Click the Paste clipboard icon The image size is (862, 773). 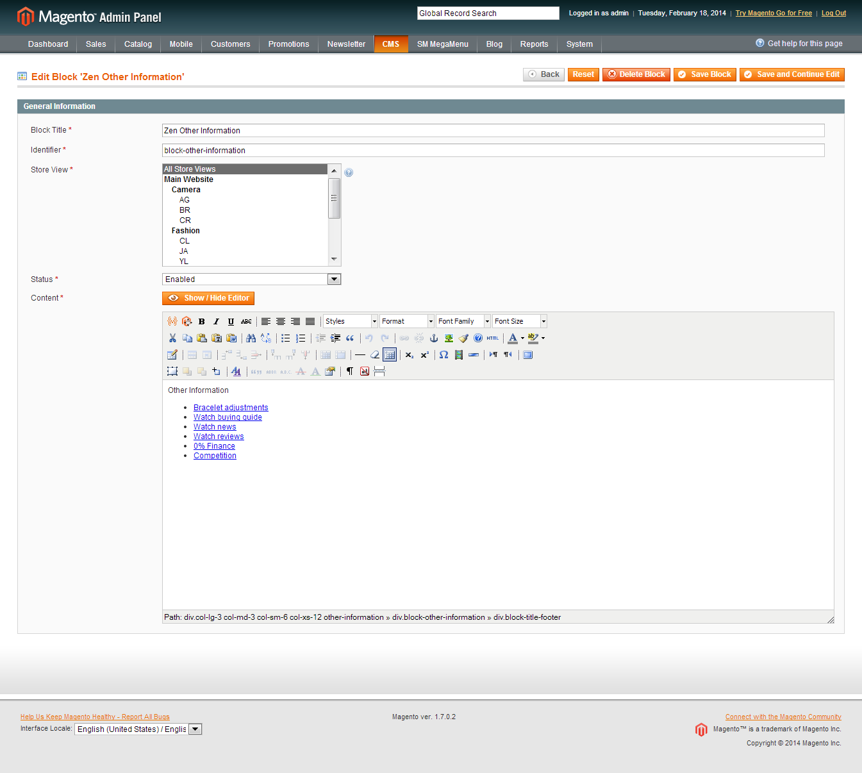[x=202, y=338]
